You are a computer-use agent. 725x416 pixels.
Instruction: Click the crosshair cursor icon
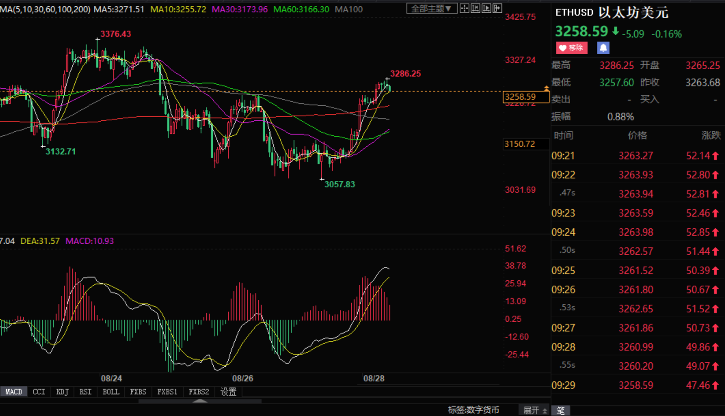pyautogui.click(x=464, y=8)
